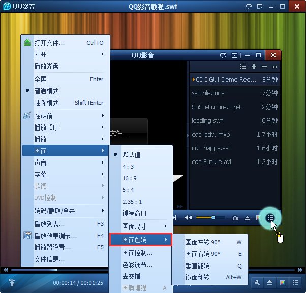Open the 画面旋转 submenu entry
This screenshot has width=306, height=293.
(x=141, y=240)
